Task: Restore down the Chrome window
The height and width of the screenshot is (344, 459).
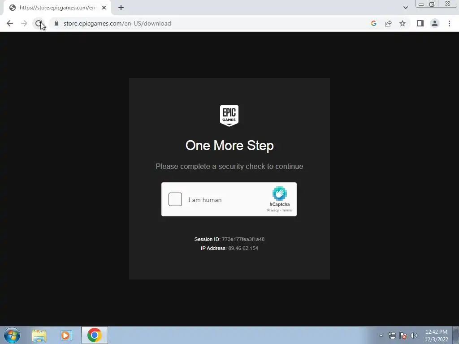Action: tap(432, 4)
